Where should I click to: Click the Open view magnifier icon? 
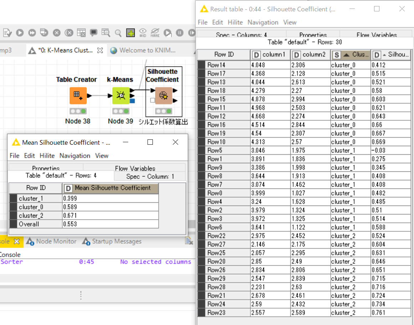point(118,33)
